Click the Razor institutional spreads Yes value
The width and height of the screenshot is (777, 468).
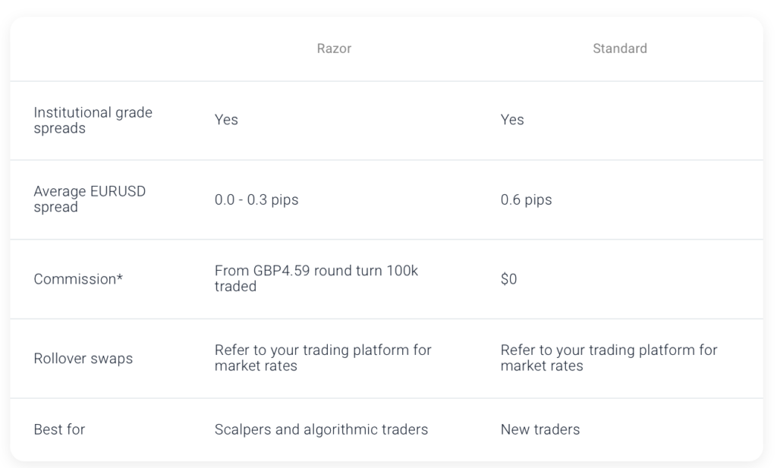(226, 120)
